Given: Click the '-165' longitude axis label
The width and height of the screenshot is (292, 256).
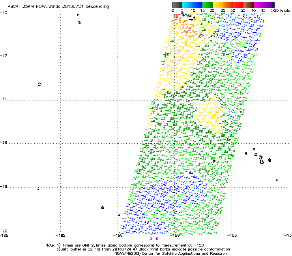Looking at the screenshot, I should 4,236.
